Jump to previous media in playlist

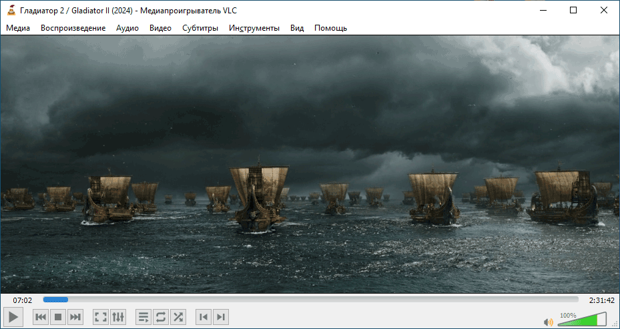(x=41, y=317)
